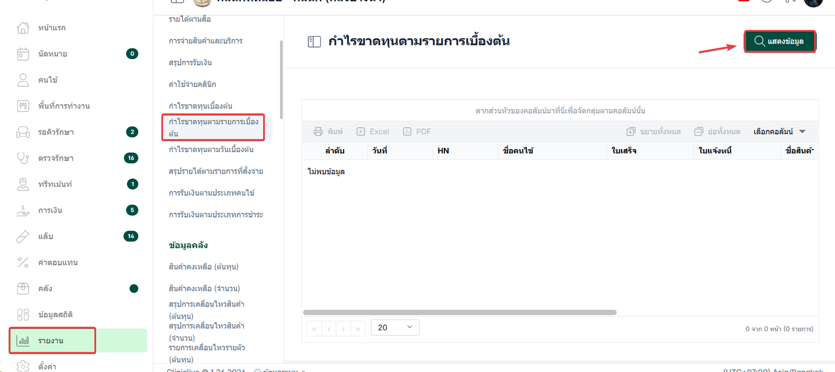Open การเงิน finance icon
Screen dimensions: 835x372
23,210
